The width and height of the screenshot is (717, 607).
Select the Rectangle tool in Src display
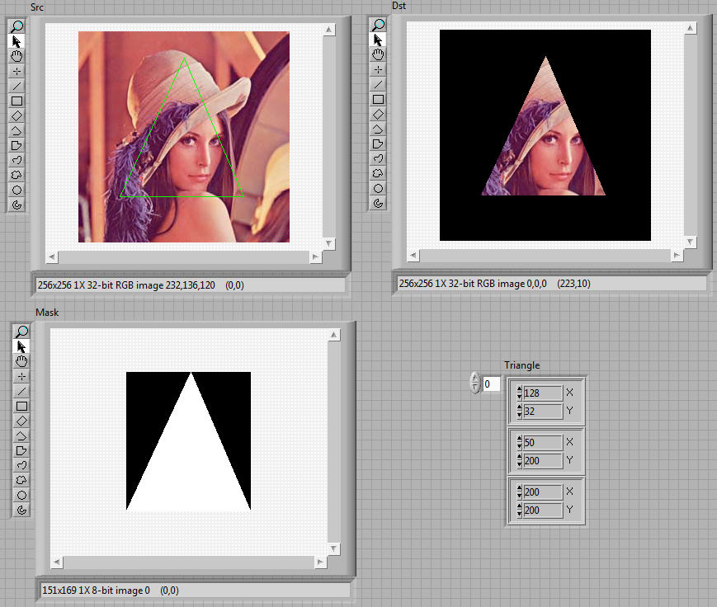coord(17,101)
